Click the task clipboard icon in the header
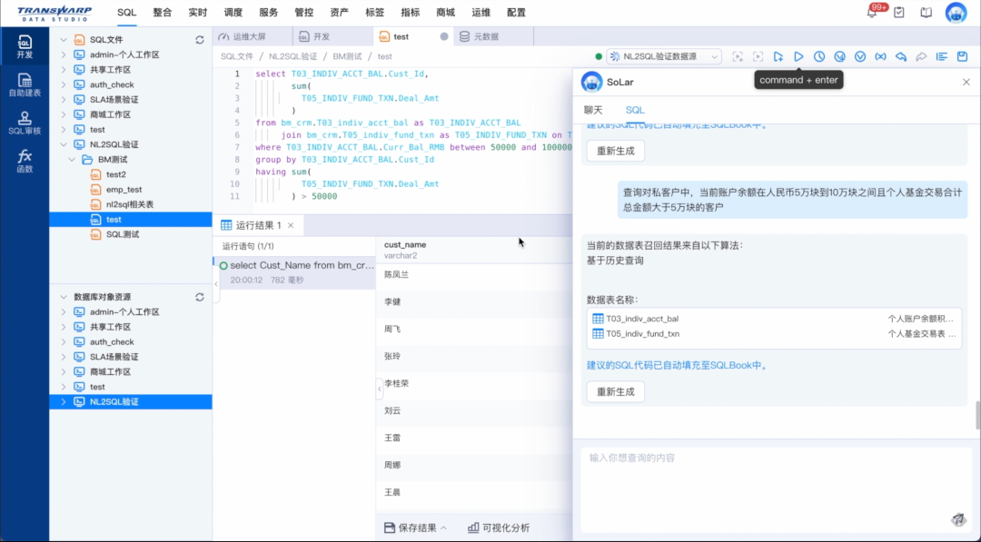 coord(899,13)
